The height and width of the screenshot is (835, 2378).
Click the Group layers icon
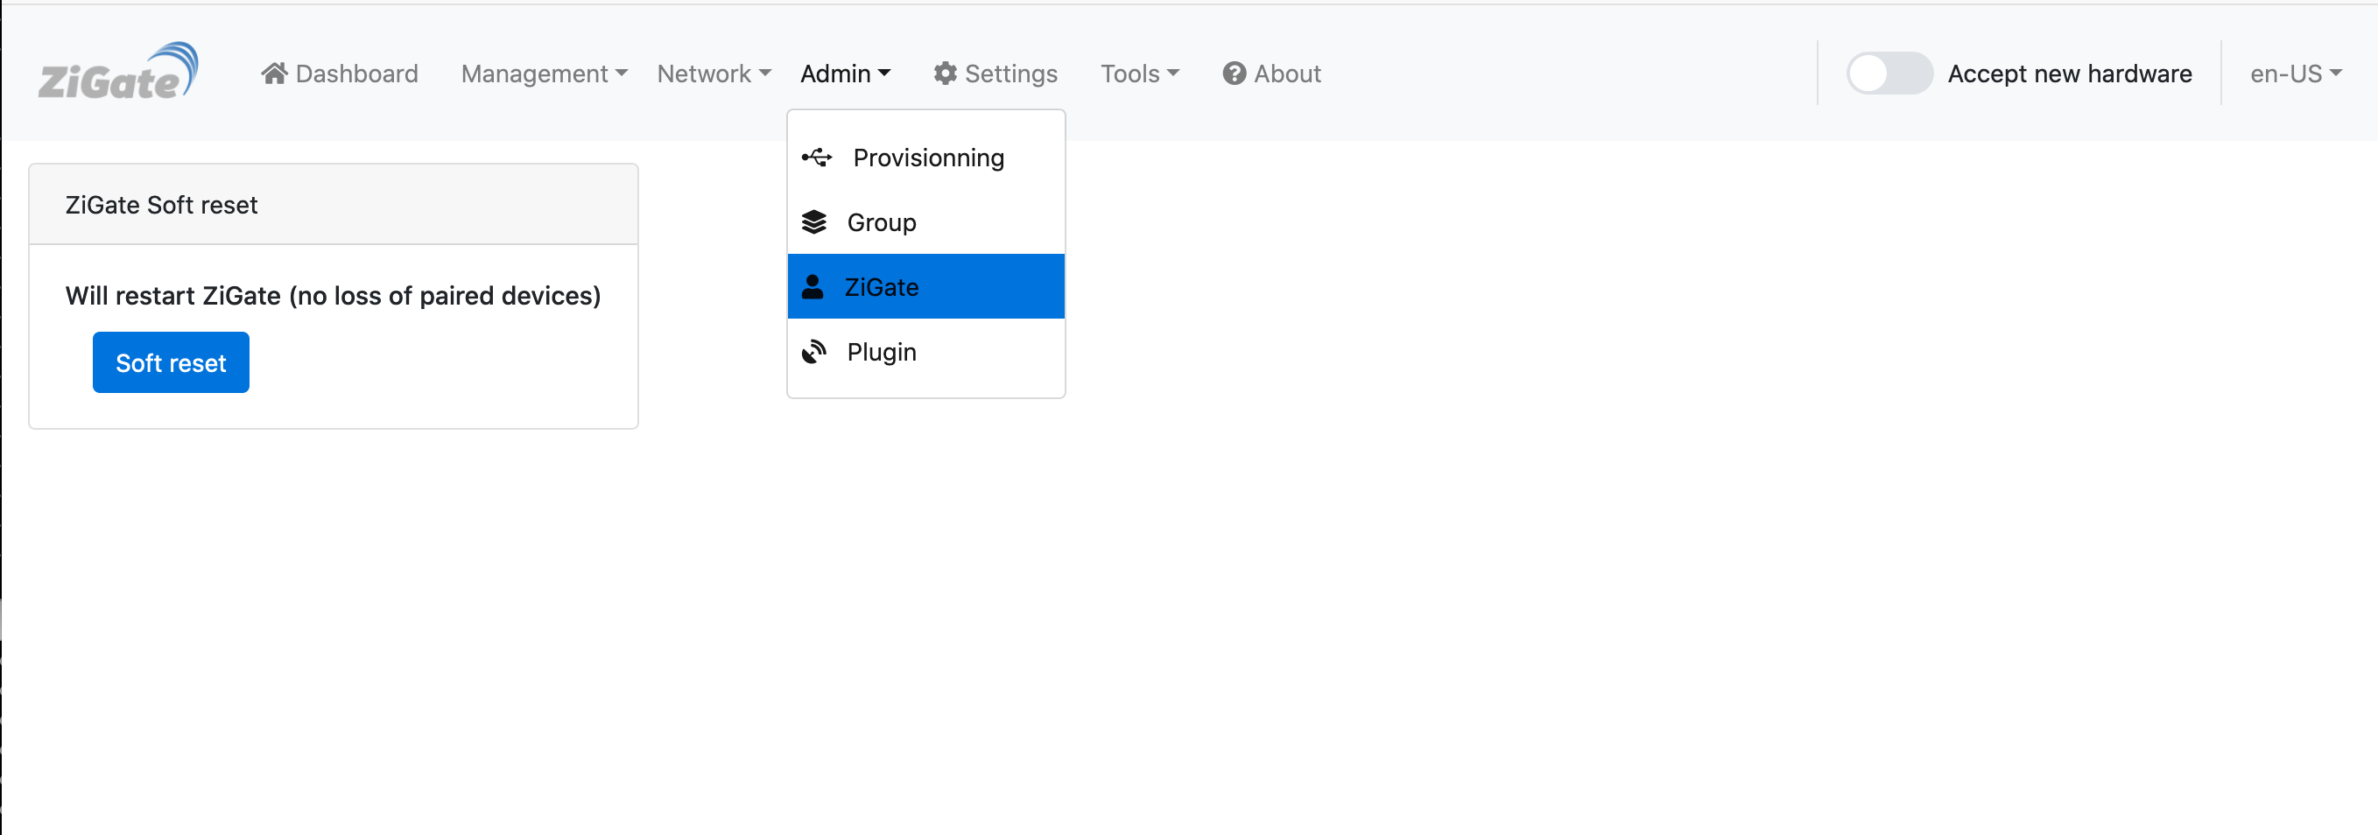(814, 222)
